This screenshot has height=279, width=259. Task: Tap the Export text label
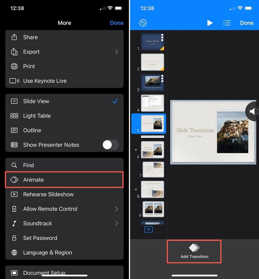coord(31,52)
